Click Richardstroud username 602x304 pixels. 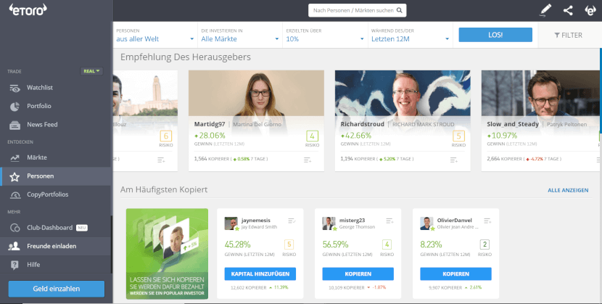tap(362, 124)
